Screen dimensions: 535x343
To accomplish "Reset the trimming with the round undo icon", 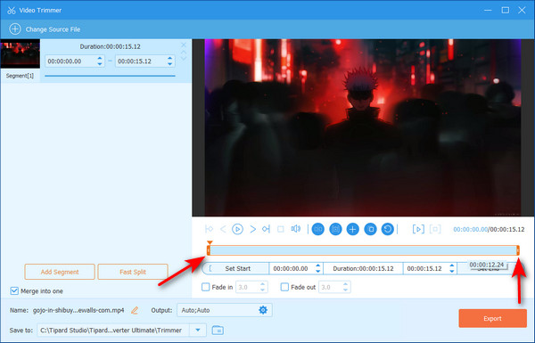I will 388,229.
